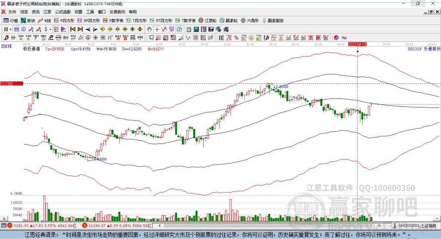
Task: Open 赢家服务 dollar-sign service
Action: 273,21
